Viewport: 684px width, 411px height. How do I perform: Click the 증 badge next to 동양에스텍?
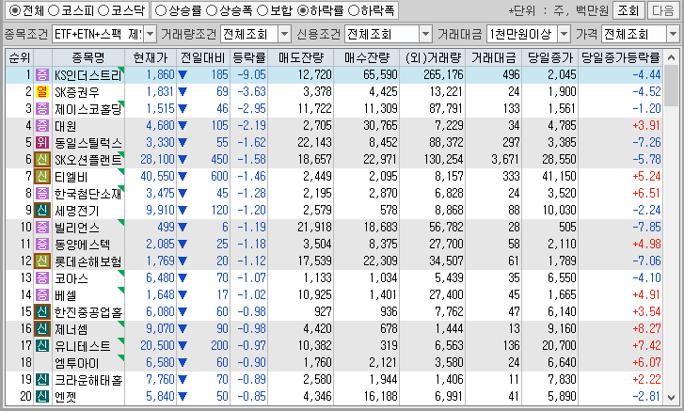click(42, 245)
